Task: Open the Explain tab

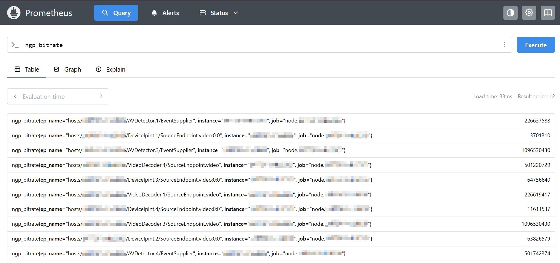Action: pyautogui.click(x=111, y=69)
